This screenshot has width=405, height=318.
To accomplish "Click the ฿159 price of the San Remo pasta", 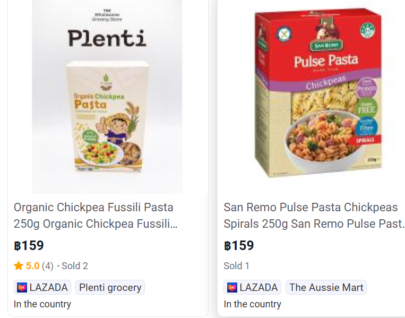I will pyautogui.click(x=239, y=246).
